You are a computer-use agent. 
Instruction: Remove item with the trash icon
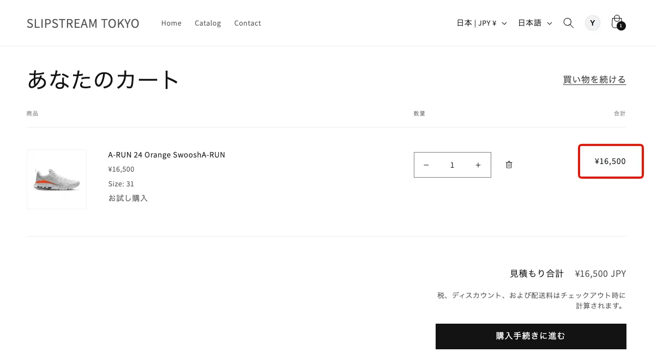[x=509, y=165]
